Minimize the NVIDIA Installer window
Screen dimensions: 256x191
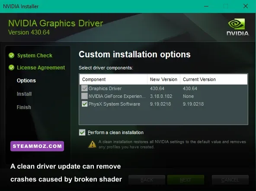point(206,6)
